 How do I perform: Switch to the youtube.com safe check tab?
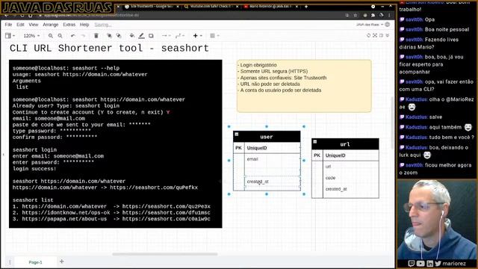[211, 7]
